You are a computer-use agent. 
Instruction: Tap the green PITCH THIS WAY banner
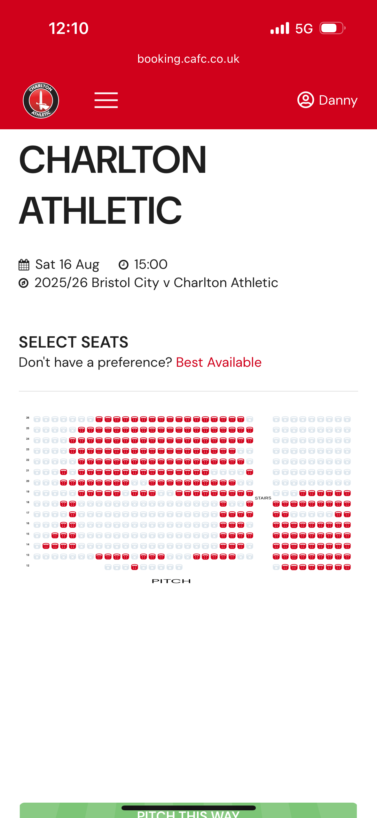point(188,810)
